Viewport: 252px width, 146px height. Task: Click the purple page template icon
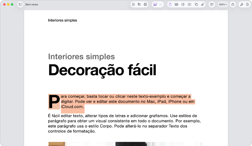[x=170, y=5]
